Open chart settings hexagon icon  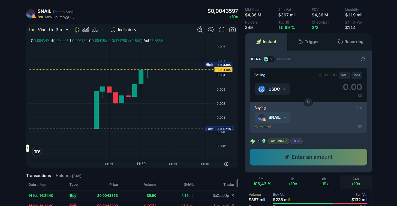click(211, 30)
